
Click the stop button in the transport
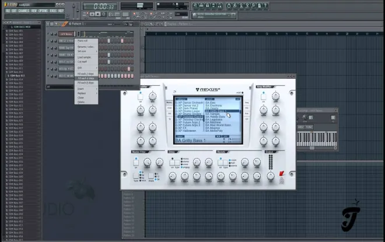(x=98, y=14)
